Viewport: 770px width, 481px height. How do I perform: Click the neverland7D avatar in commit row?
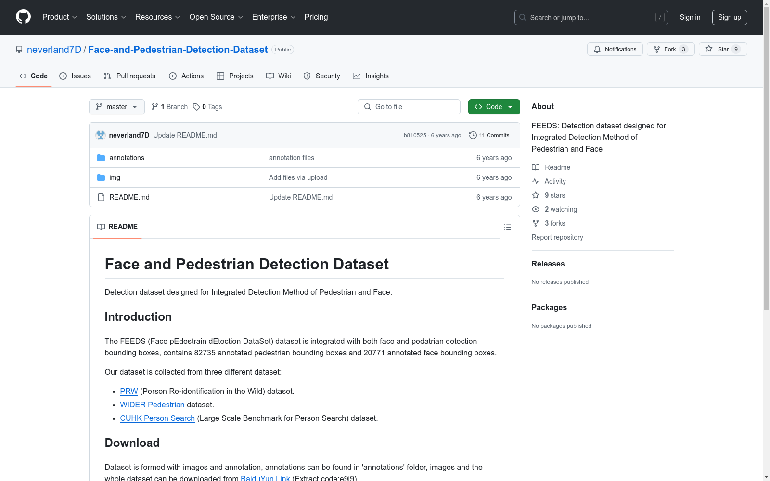tap(101, 135)
